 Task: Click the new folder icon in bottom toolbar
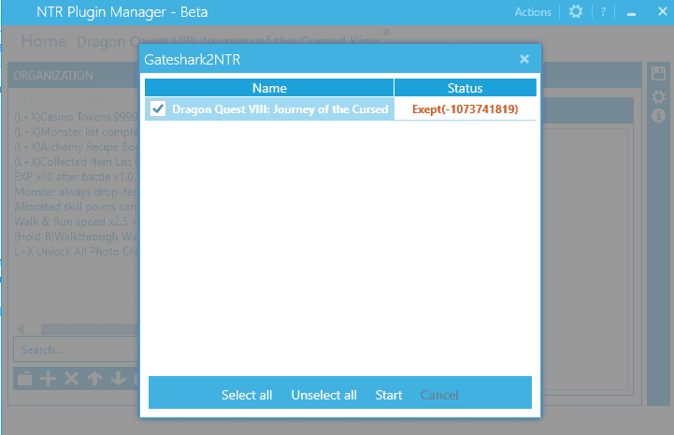point(24,379)
